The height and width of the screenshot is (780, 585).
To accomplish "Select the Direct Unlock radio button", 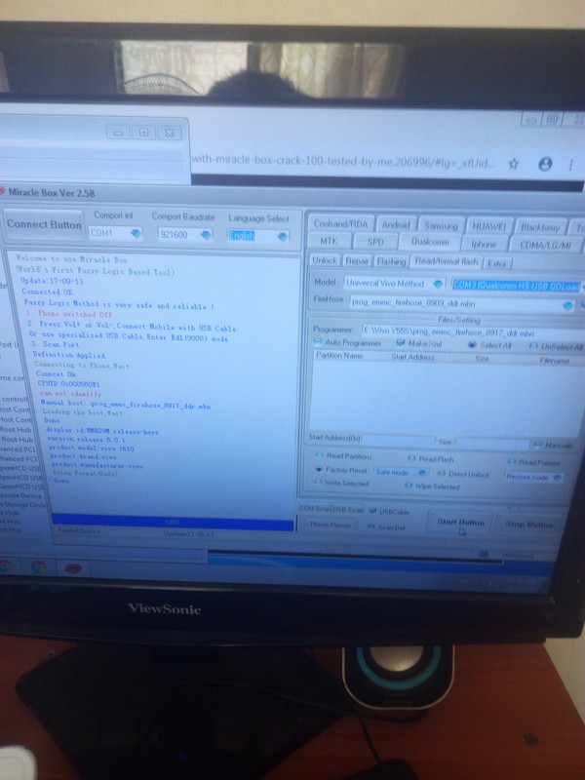I will tap(442, 473).
